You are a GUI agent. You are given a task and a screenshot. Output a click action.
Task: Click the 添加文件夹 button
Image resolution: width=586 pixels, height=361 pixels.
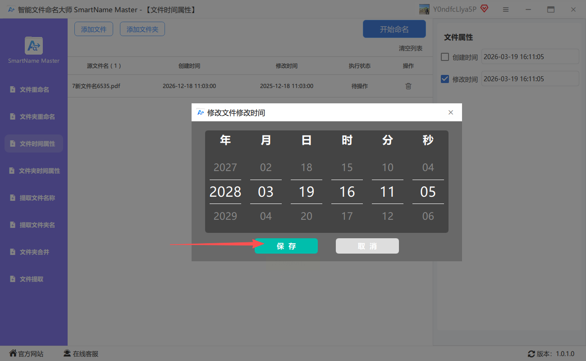[x=142, y=29]
